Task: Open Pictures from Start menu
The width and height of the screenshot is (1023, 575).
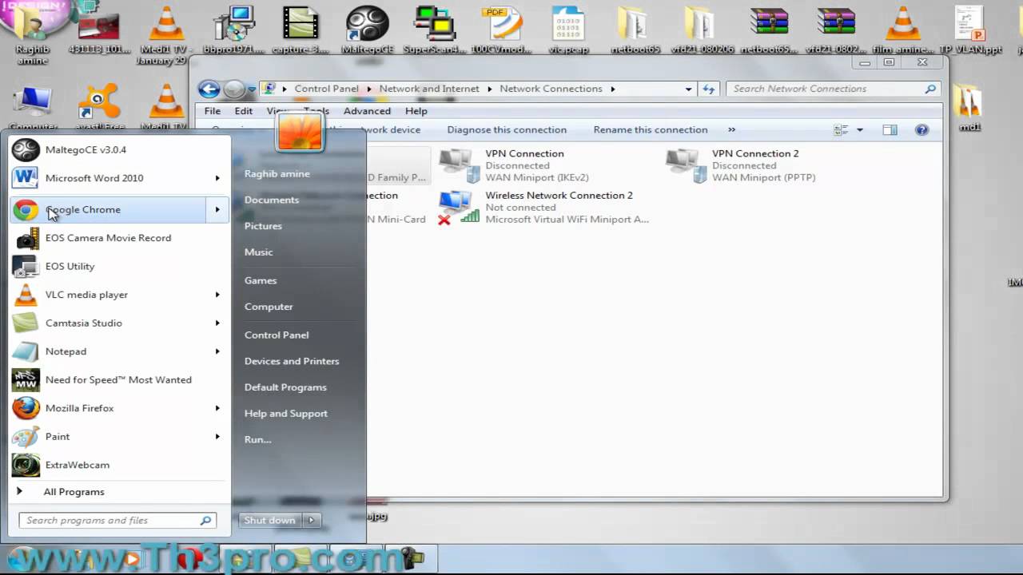Action: pos(263,226)
